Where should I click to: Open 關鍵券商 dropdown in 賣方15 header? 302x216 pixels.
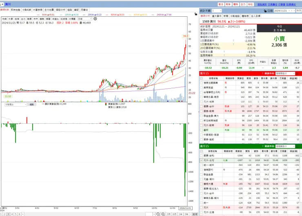[x=285, y=146]
